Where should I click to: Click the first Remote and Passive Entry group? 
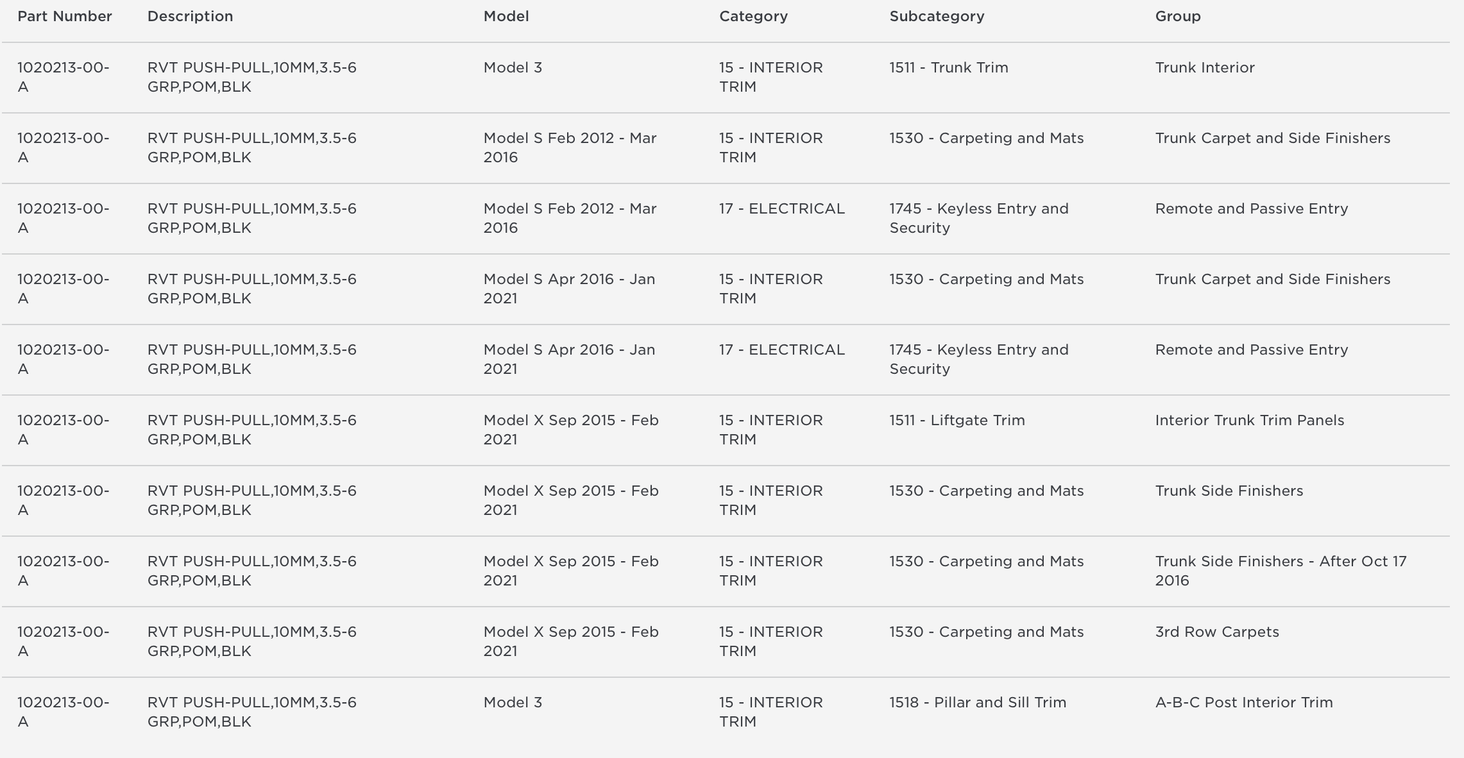(x=1251, y=209)
